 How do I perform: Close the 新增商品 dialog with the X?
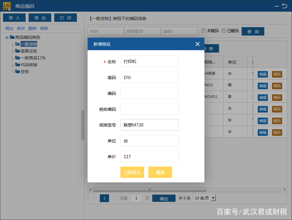coord(197,44)
